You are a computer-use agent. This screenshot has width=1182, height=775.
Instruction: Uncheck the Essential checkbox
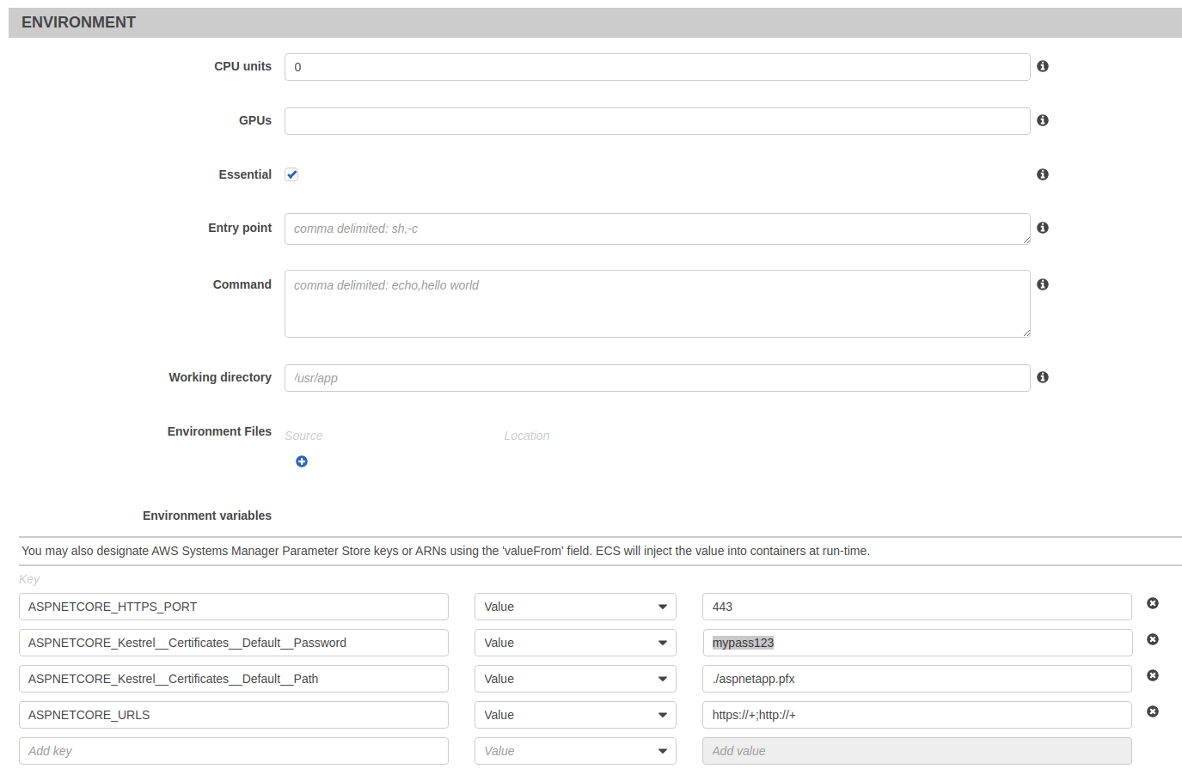click(291, 174)
